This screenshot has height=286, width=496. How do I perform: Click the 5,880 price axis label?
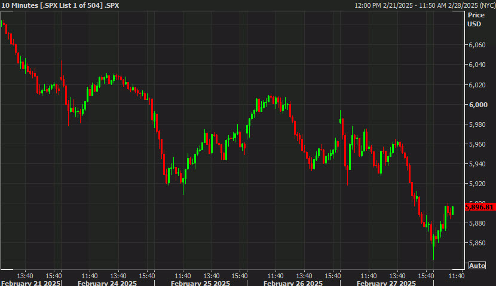477,223
